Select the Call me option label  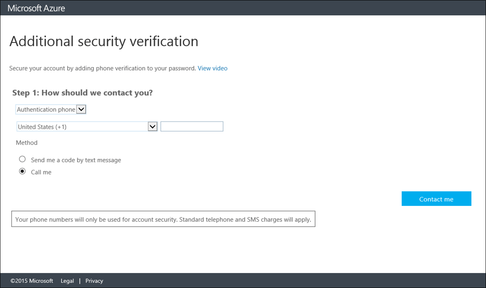(x=40, y=172)
